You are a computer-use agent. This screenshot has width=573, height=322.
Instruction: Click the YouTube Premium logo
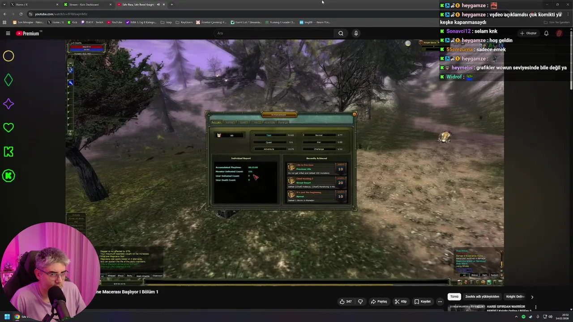(x=29, y=33)
